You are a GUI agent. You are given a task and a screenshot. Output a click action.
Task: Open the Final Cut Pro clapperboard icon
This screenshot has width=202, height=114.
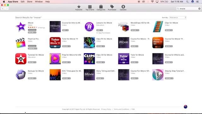[x=21, y=43]
